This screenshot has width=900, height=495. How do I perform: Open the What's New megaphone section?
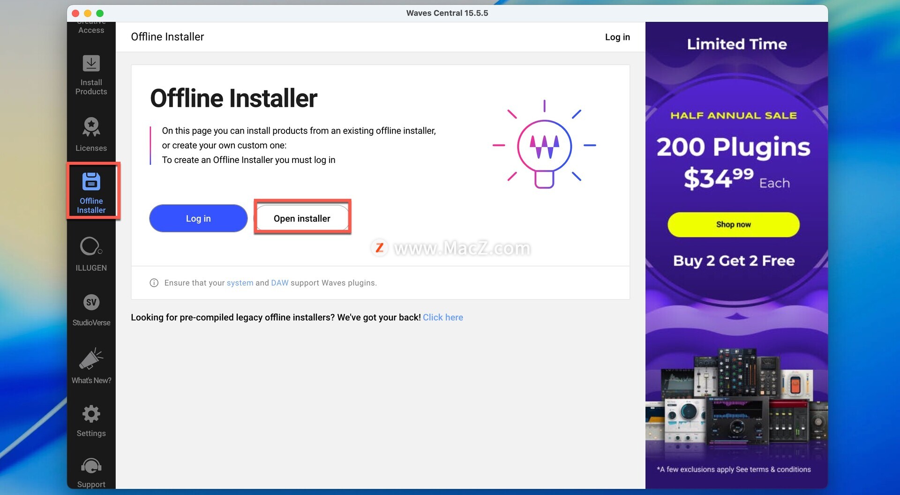(91, 366)
